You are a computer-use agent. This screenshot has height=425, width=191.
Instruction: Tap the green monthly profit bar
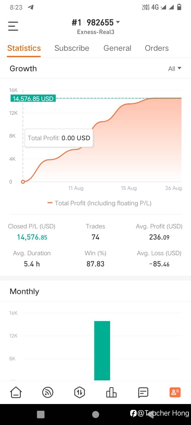pyautogui.click(x=102, y=351)
